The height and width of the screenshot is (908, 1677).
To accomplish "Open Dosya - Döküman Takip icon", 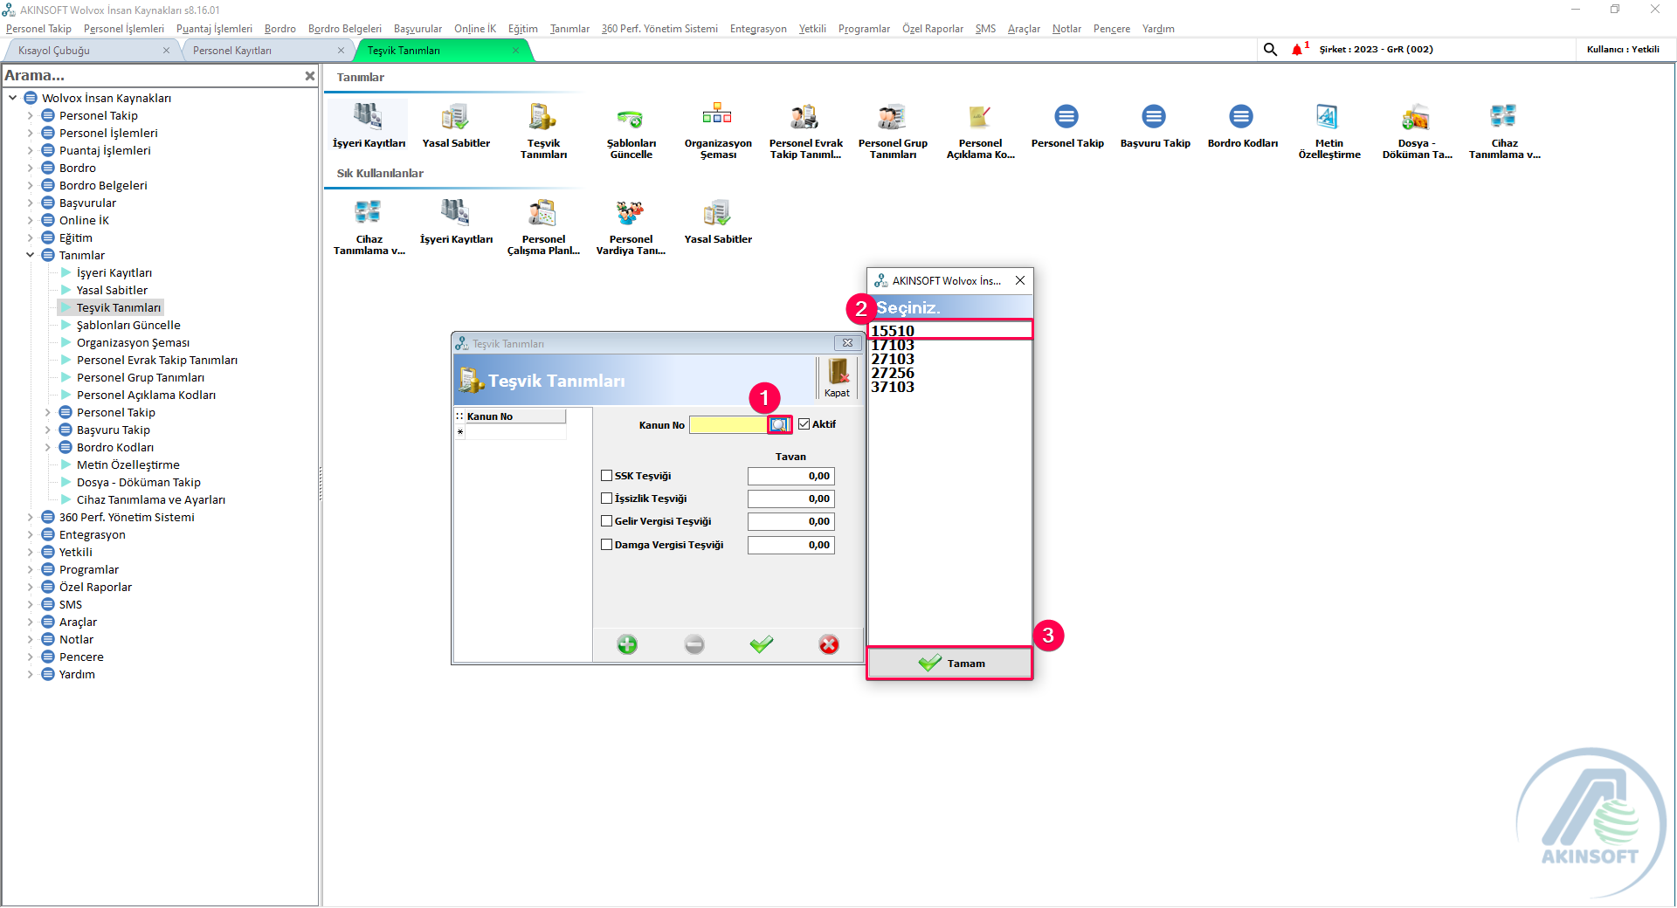I will [x=1416, y=130].
